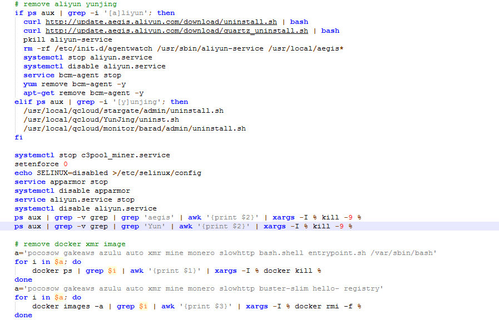Image resolution: width=499 pixels, height=320 pixels.
Task: Click the 'echo SELINUX=disabled' line
Action: pyautogui.click(x=108, y=173)
